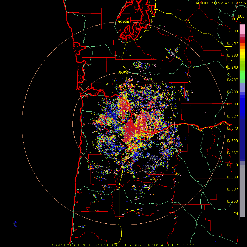Click the NEXLAB-College of DuPage header text
The image size is (247, 247).
pyautogui.click(x=219, y=3)
